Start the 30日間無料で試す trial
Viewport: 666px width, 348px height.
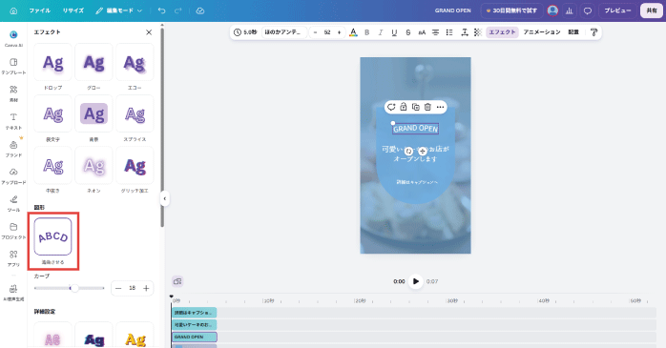click(511, 10)
